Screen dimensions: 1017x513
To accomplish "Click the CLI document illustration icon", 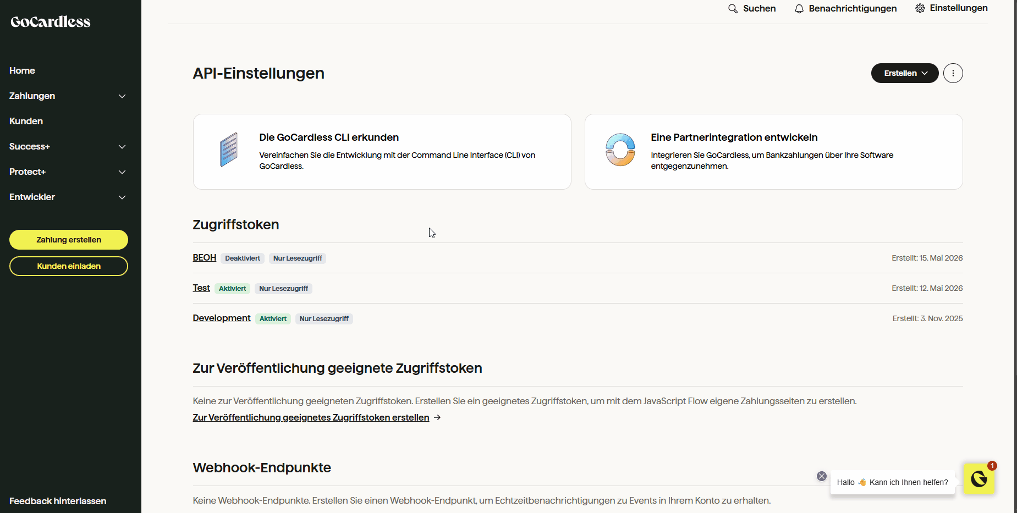I will pos(229,150).
